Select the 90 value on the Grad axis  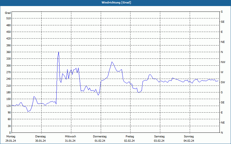point(9,113)
